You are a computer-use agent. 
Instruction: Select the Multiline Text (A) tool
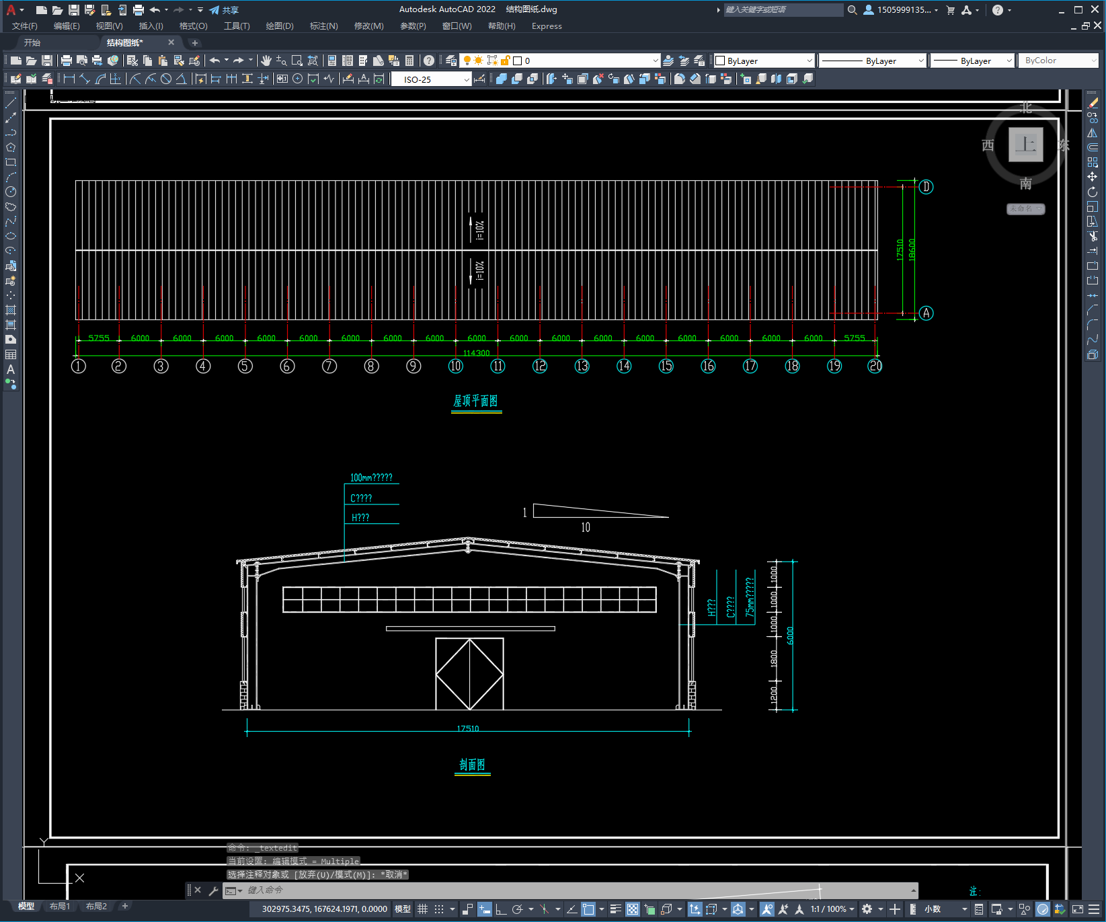11,369
